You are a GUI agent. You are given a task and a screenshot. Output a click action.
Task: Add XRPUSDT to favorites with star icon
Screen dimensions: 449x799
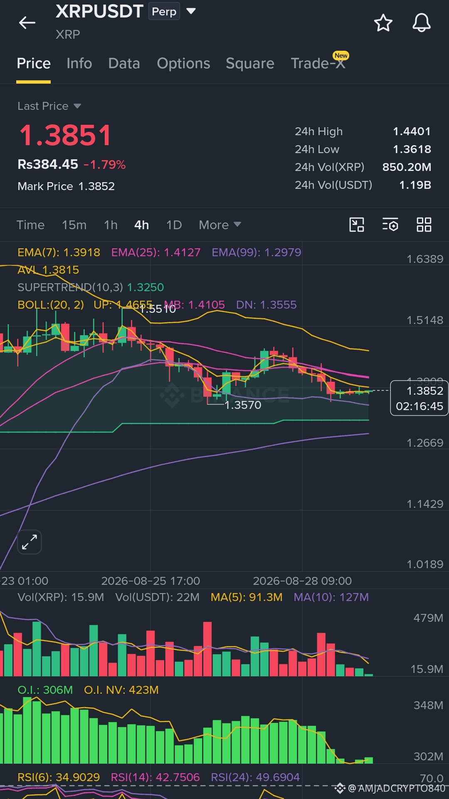(x=383, y=22)
